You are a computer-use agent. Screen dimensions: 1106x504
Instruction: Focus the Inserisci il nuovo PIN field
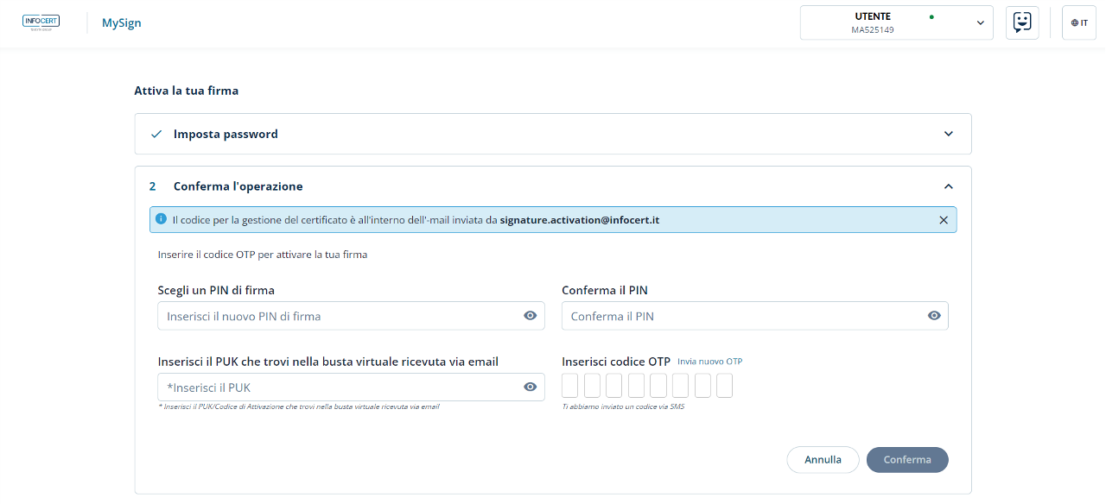[341, 316]
